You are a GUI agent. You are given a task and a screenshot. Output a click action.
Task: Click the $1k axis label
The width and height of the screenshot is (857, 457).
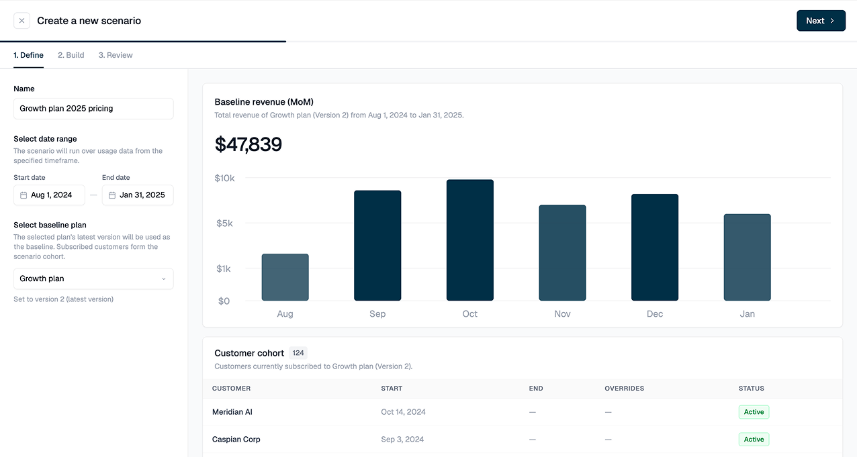(x=224, y=269)
